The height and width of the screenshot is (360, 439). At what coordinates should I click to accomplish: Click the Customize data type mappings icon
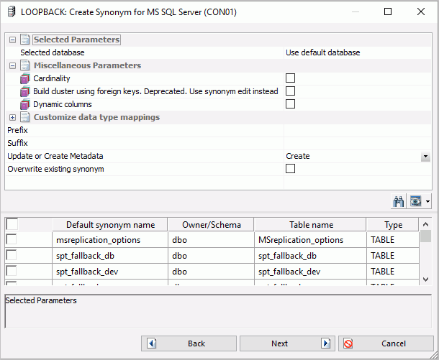click(25, 117)
